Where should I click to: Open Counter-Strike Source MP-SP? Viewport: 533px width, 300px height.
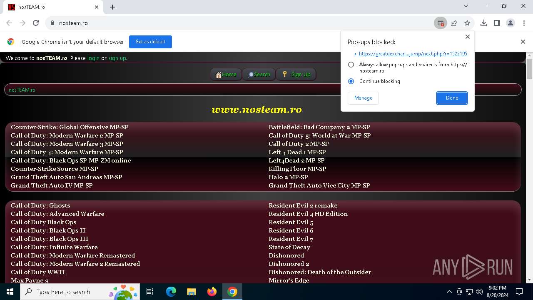pos(55,169)
